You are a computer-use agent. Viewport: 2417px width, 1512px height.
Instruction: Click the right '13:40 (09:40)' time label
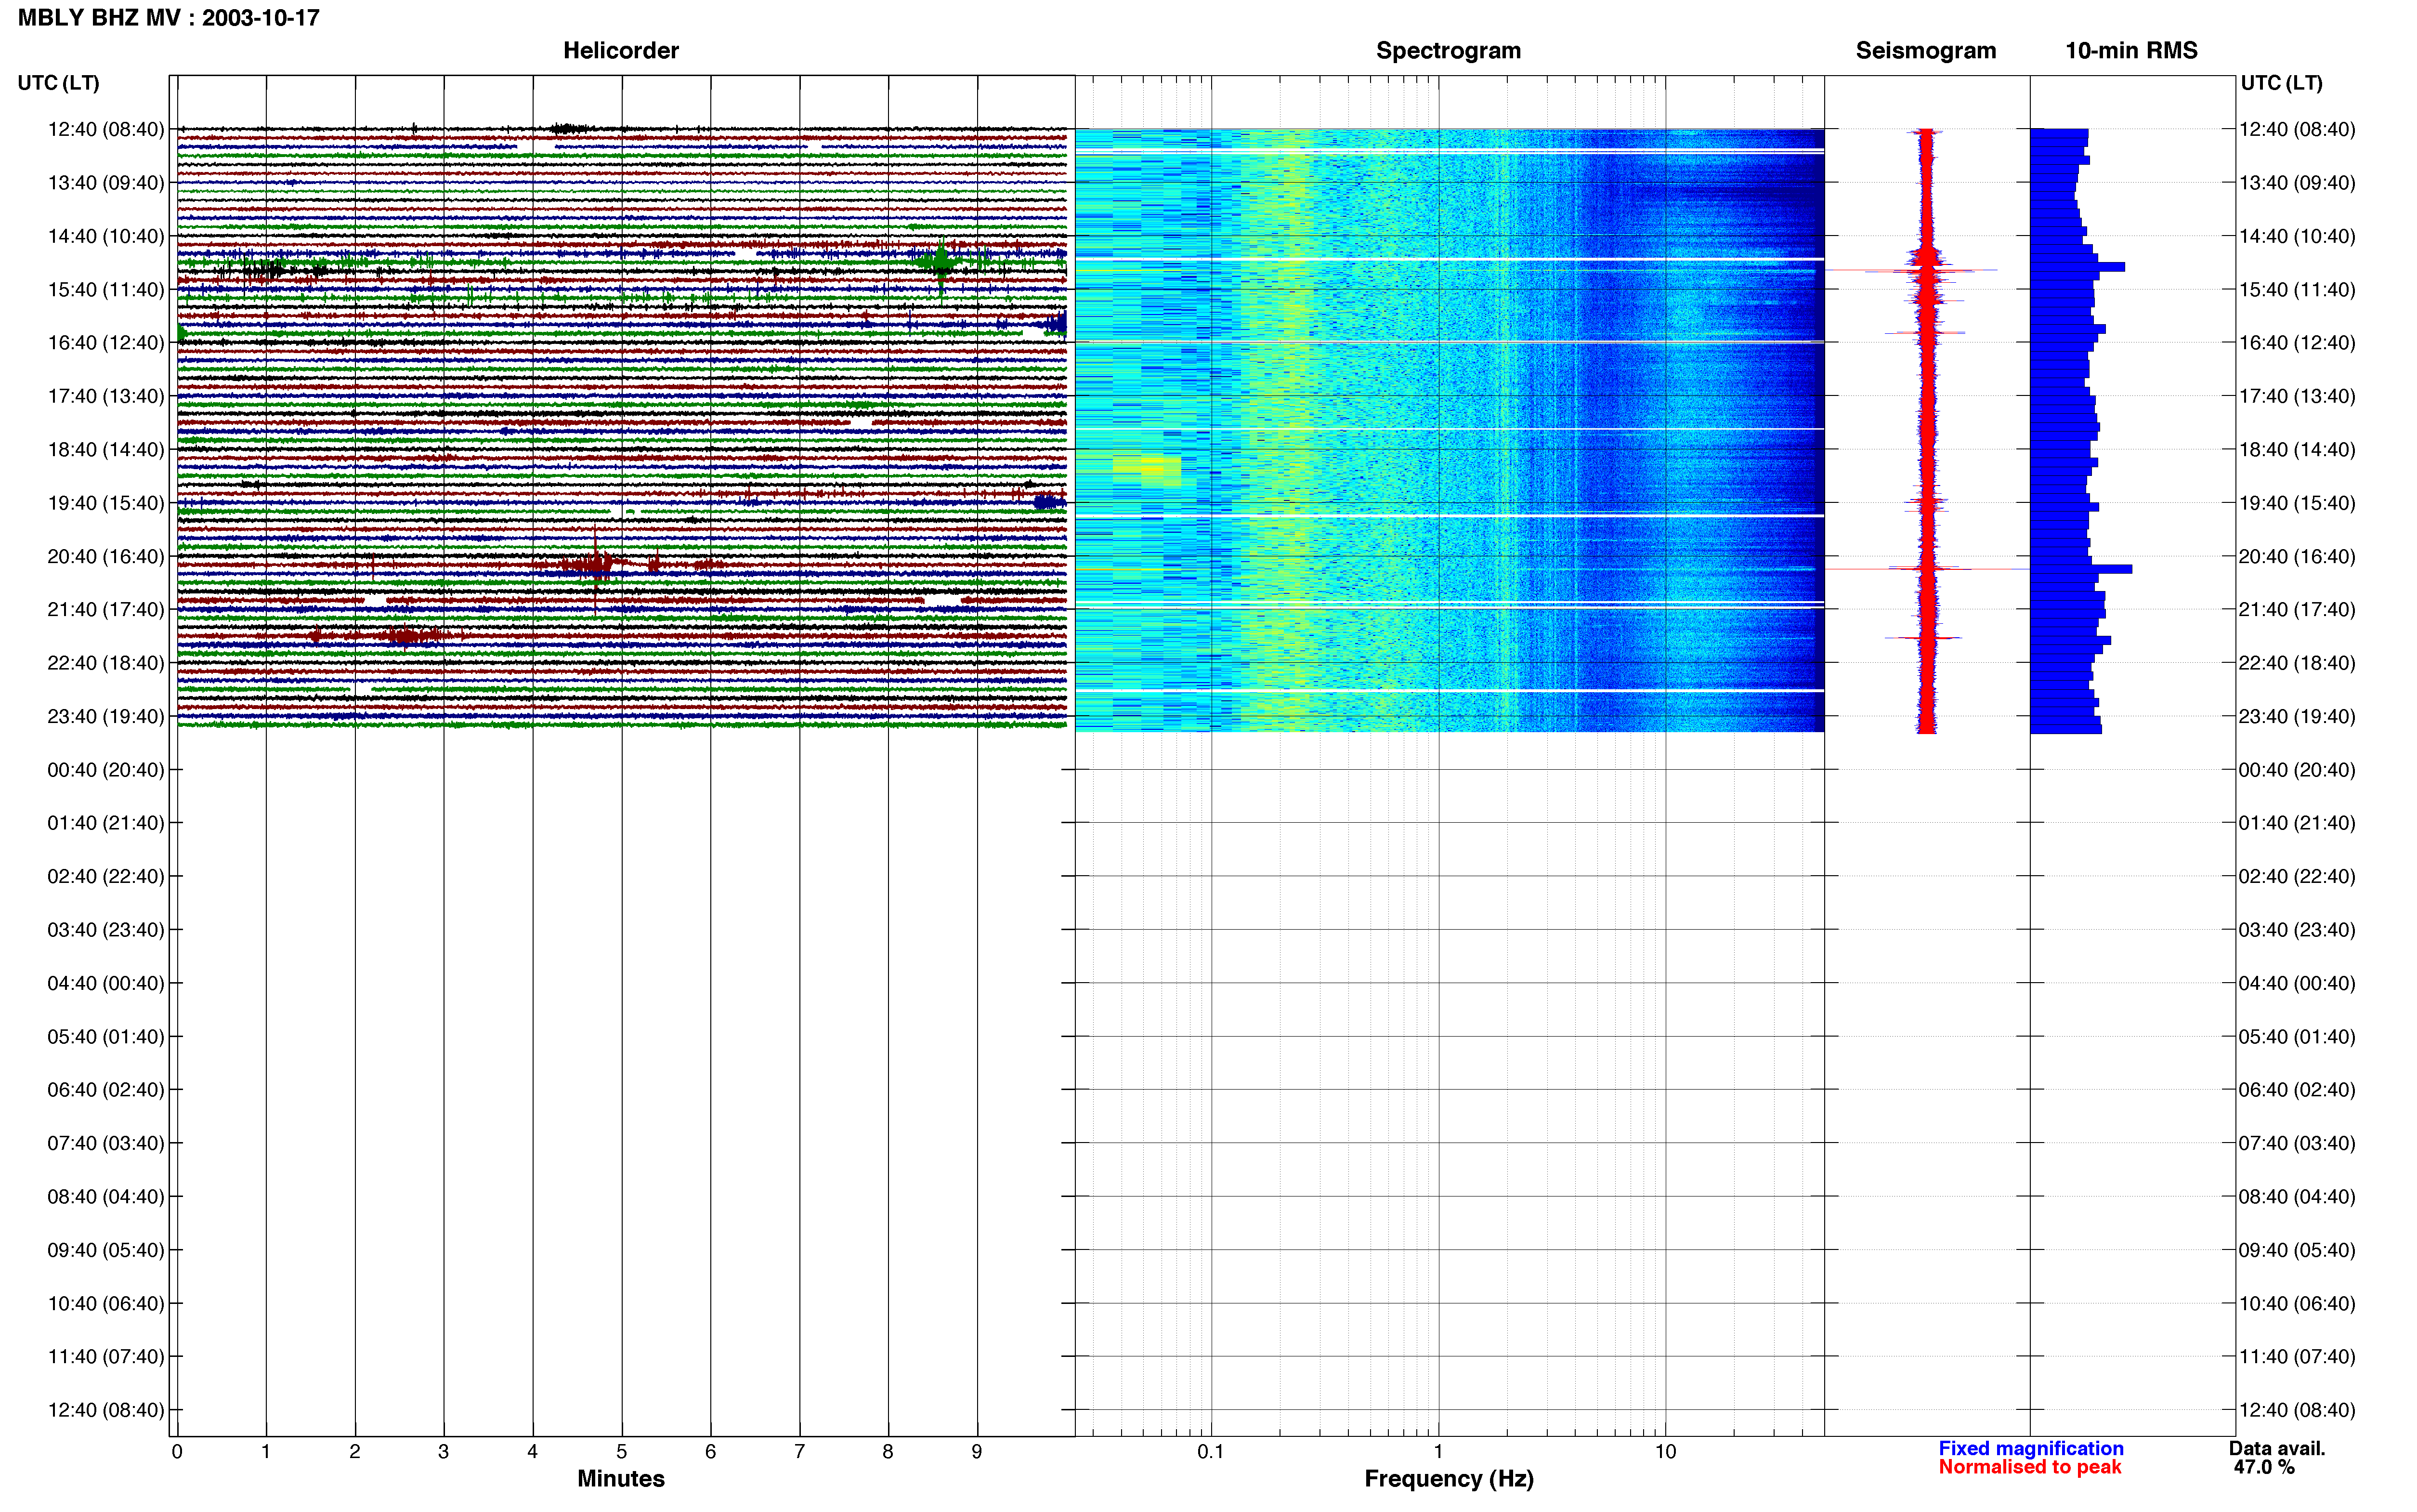click(2297, 183)
